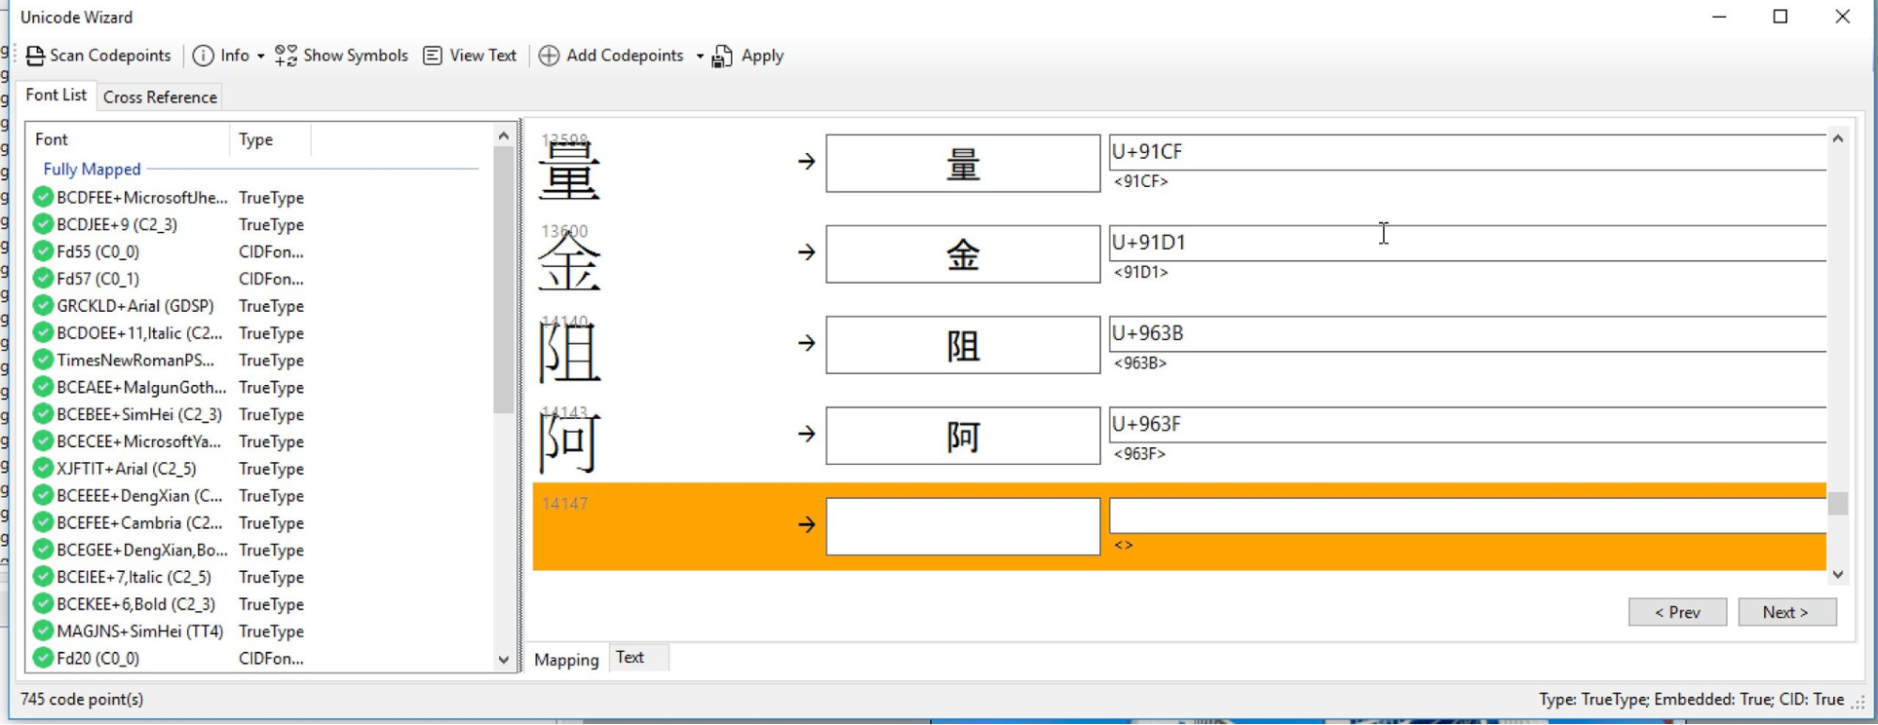The image size is (1878, 725).
Task: Click the Apply toolbar icon
Action: pos(722,57)
